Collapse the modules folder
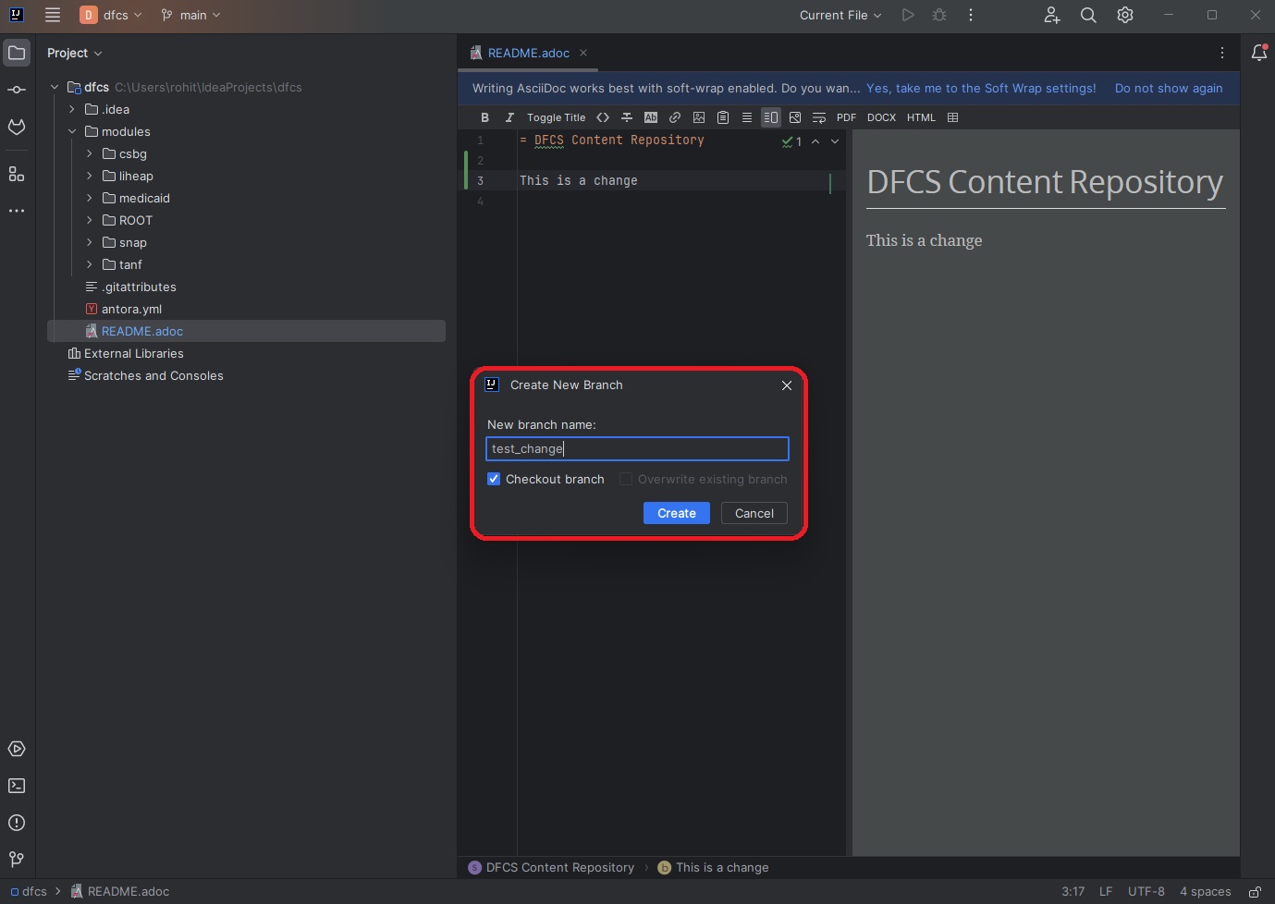The height and width of the screenshot is (904, 1275). pos(72,131)
